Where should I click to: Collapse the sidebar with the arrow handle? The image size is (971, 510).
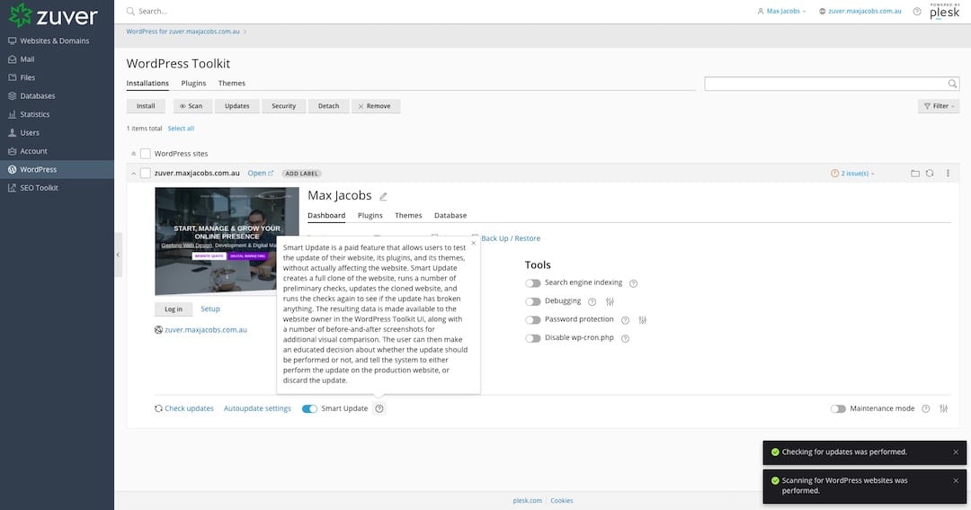(118, 255)
